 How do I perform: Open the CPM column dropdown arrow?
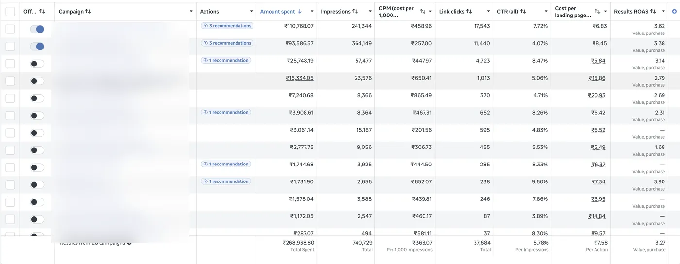click(430, 11)
